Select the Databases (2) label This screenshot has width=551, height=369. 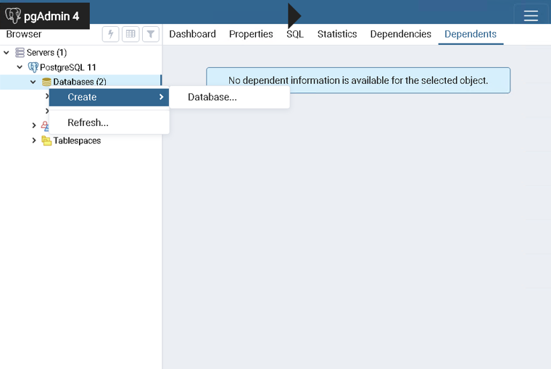(80, 82)
